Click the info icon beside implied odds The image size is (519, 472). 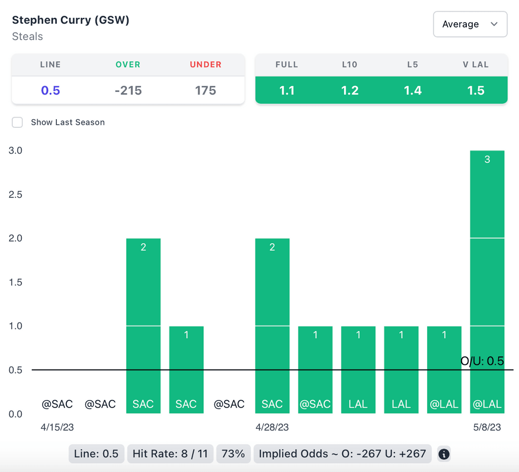444,454
